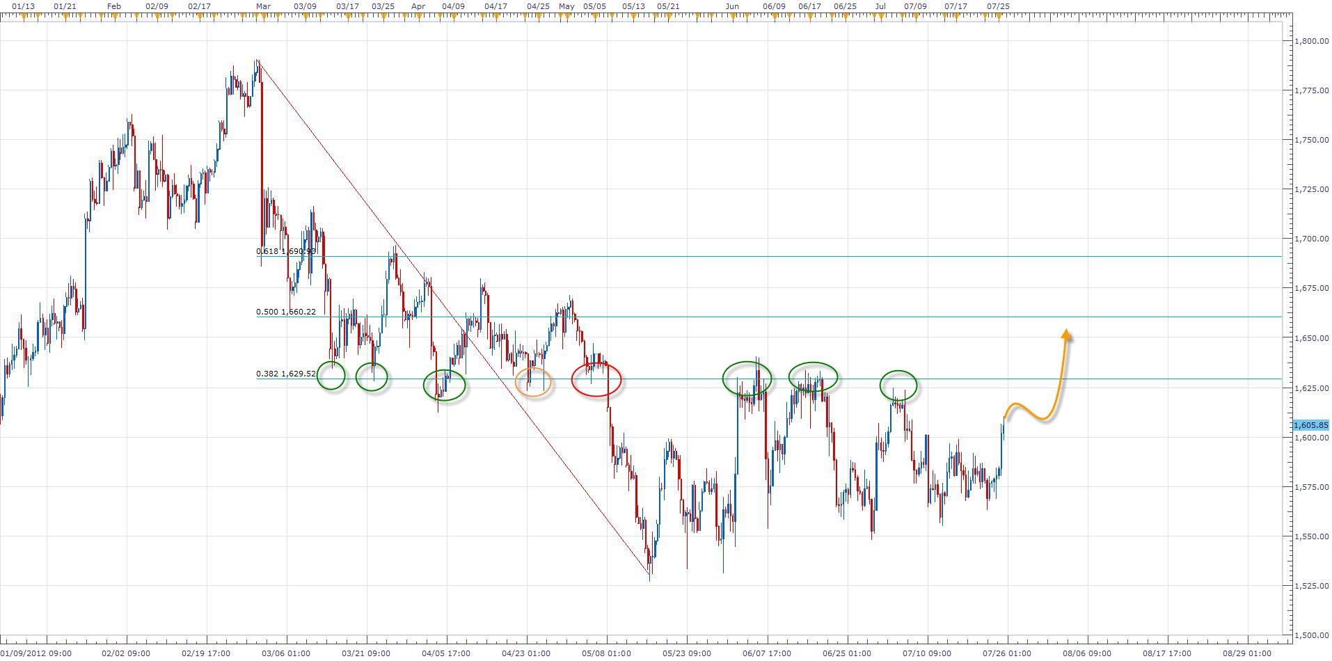The height and width of the screenshot is (661, 1332).
Task: Click the 06/17 date on top timeline
Action: [x=809, y=6]
